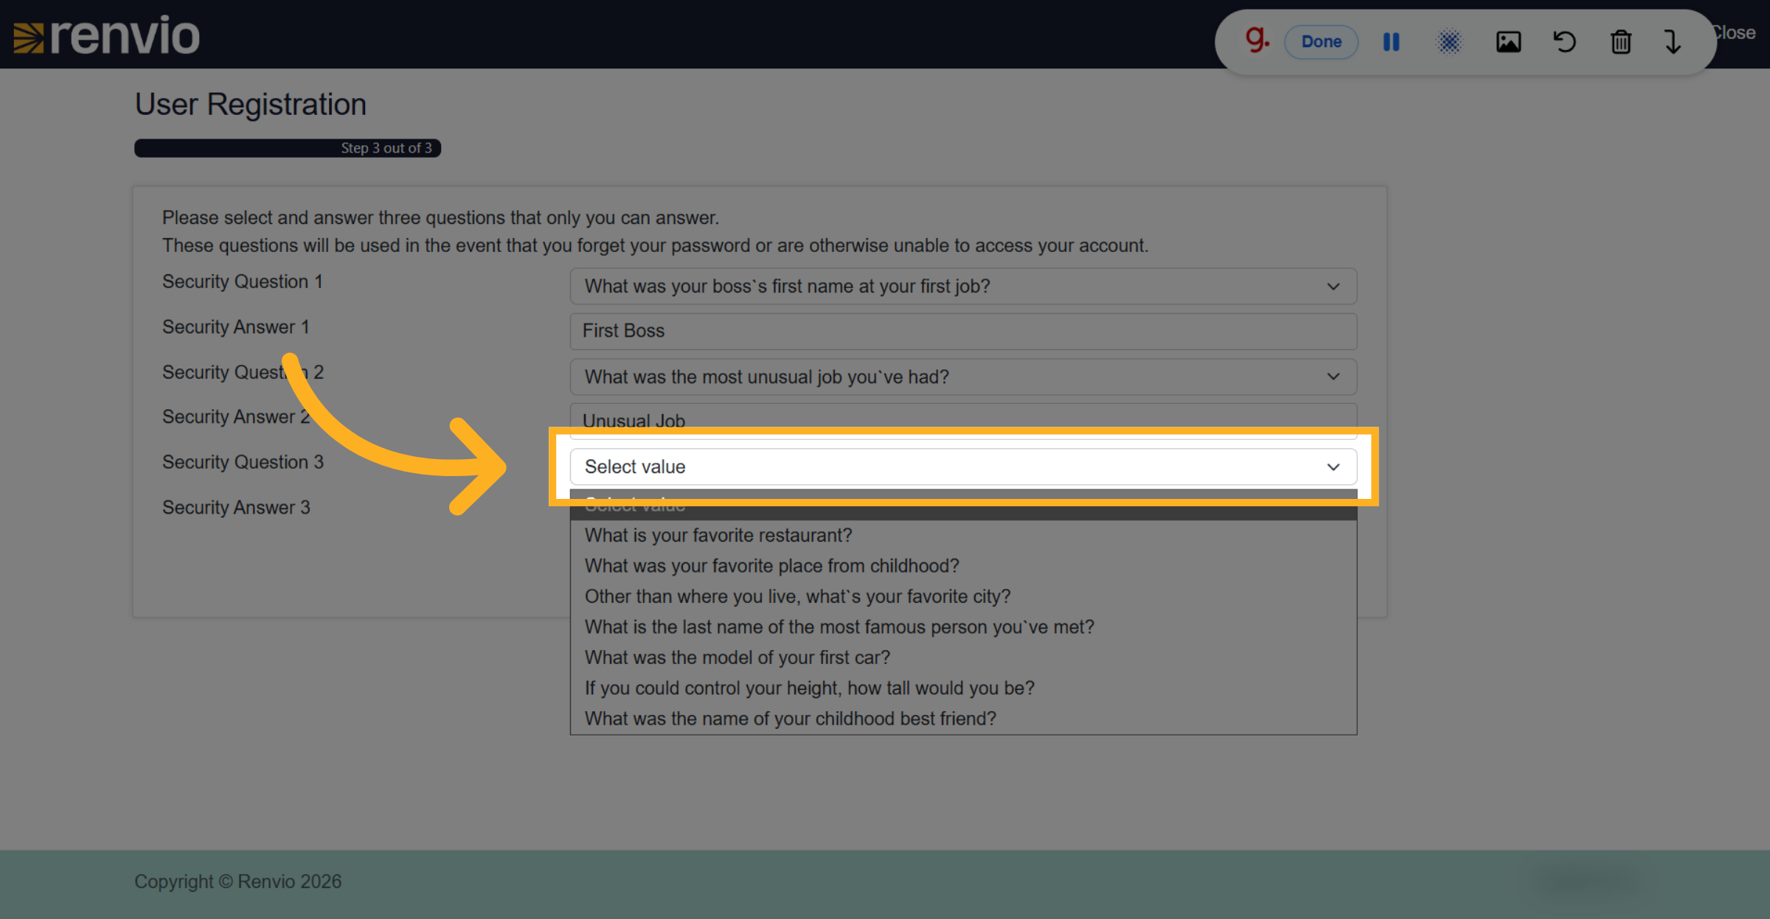Click the 'User Registration' heading
This screenshot has width=1770, height=919.
(x=251, y=105)
